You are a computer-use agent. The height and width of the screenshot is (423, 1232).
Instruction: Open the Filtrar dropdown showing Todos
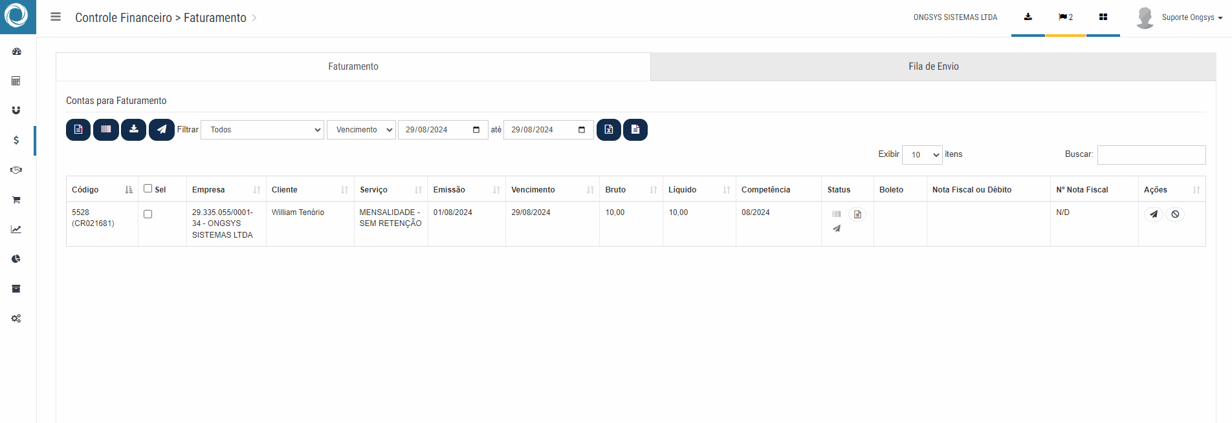pyautogui.click(x=262, y=130)
